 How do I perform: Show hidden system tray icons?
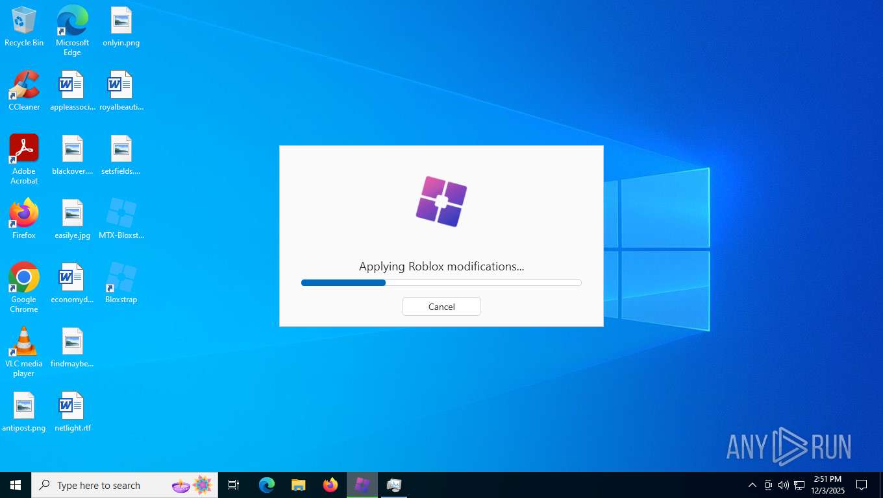point(752,485)
